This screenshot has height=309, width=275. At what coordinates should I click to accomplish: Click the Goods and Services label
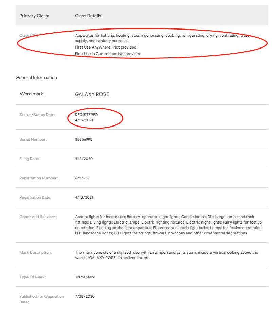tap(38, 217)
